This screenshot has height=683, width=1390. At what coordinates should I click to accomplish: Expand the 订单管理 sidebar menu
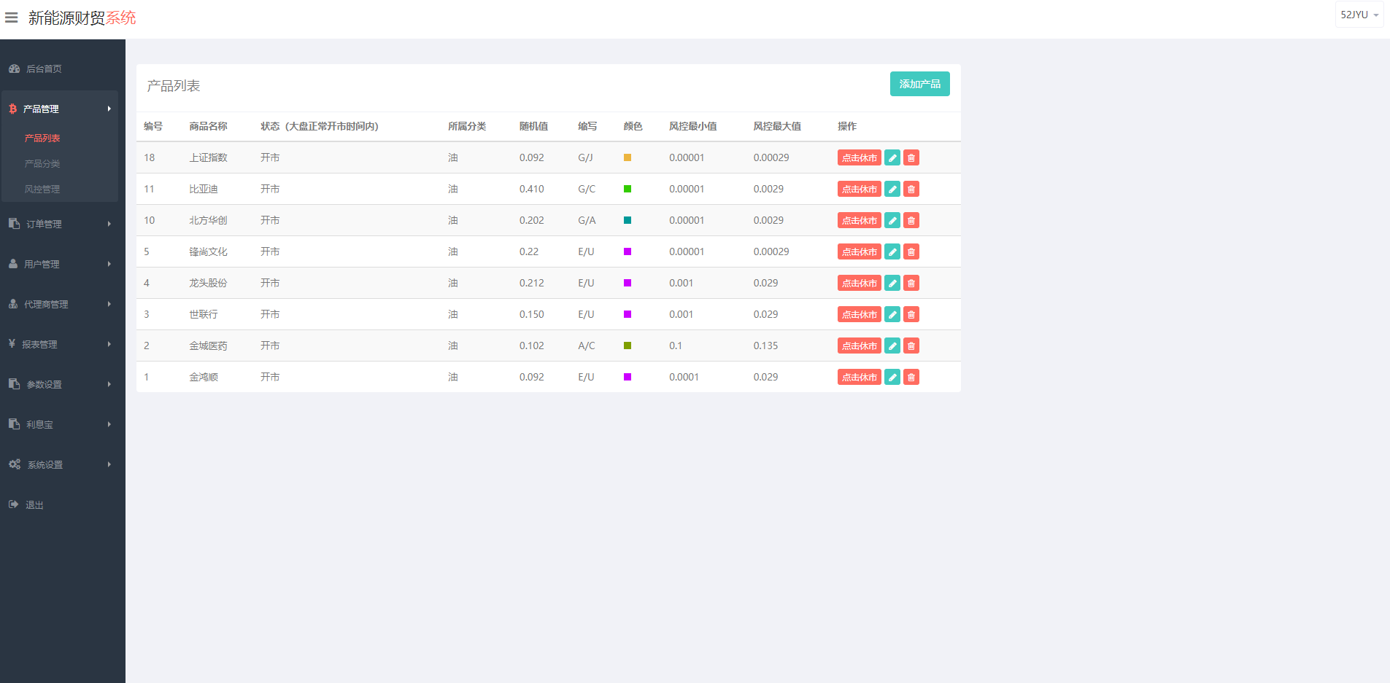click(x=58, y=224)
